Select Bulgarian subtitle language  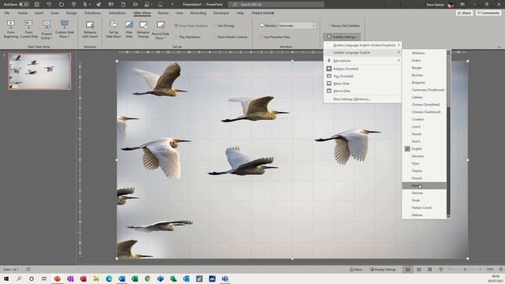click(x=425, y=82)
